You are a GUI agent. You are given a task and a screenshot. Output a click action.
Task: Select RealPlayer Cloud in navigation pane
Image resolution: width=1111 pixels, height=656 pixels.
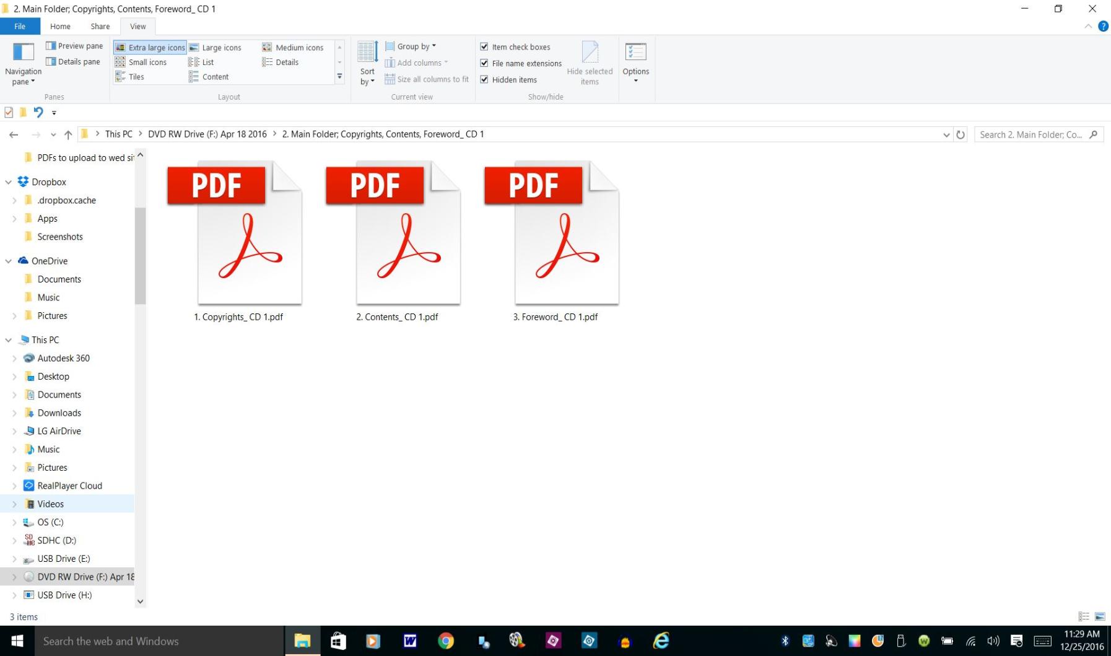[x=69, y=486]
